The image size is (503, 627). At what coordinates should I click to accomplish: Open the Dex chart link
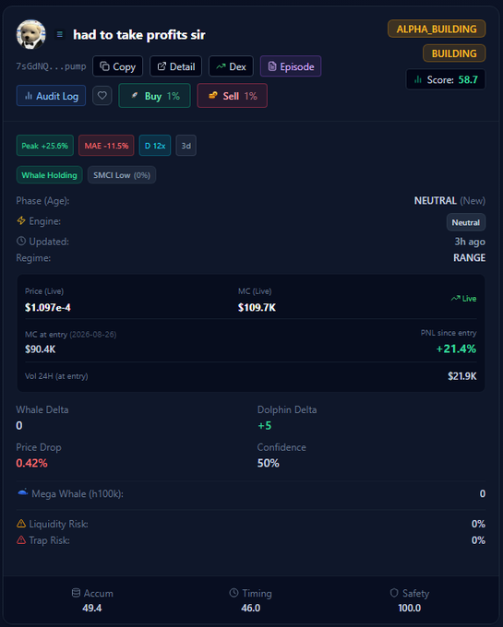click(x=231, y=66)
